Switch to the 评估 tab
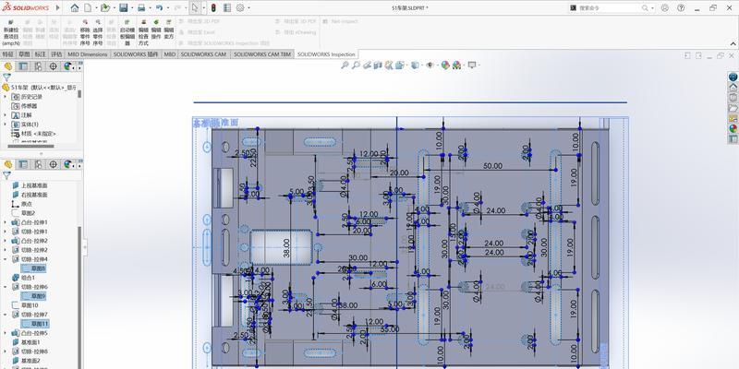The image size is (739, 369). [x=56, y=54]
